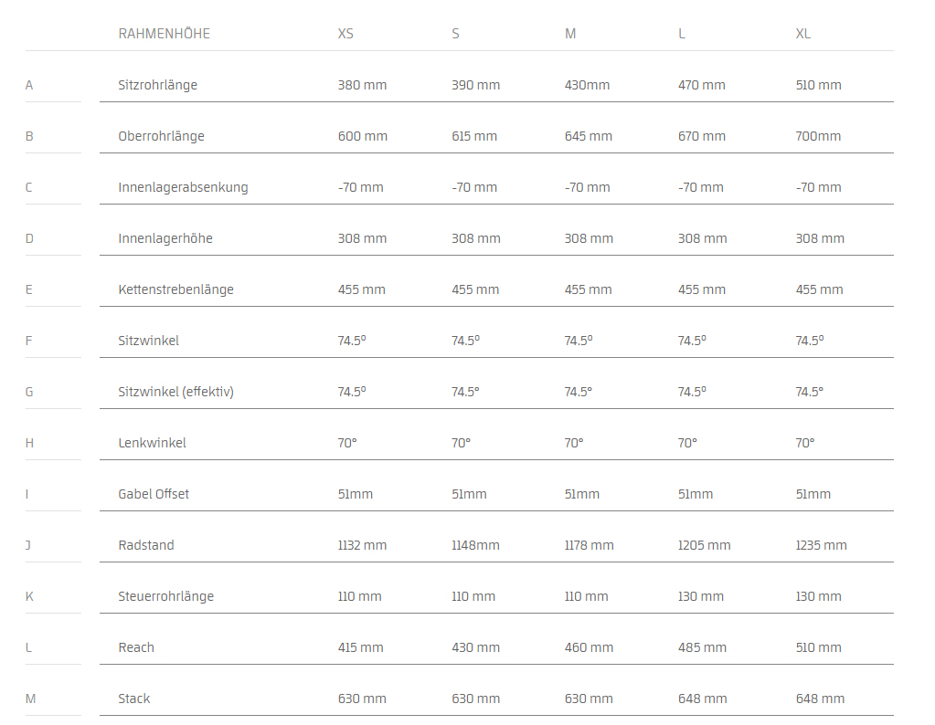Screen dimensions: 935x725
Task: Select the Kettenstrebenlänge row label
Action: point(175,289)
